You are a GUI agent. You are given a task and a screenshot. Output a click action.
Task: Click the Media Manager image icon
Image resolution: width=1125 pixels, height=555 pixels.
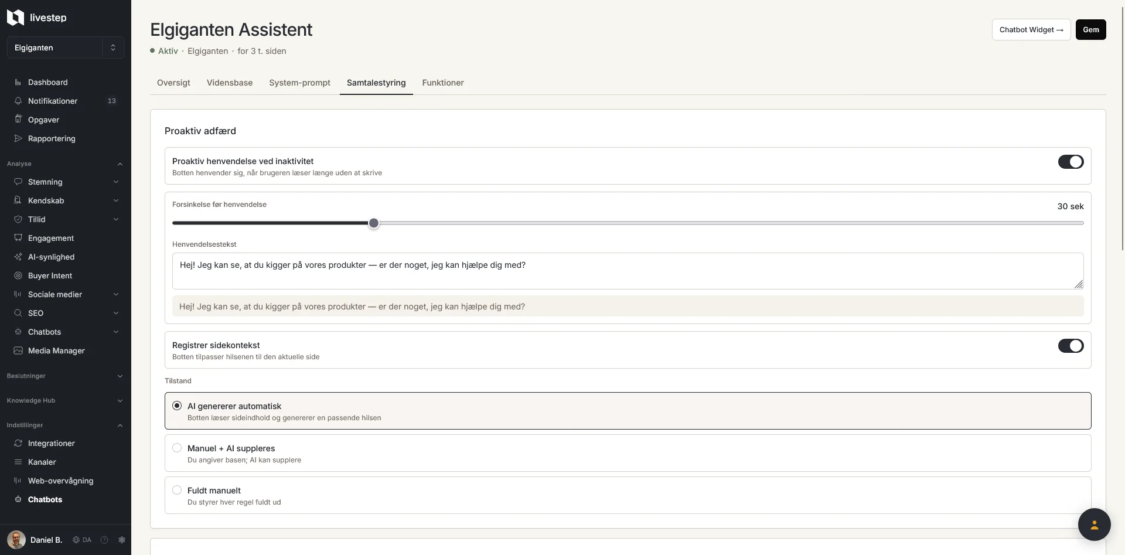pyautogui.click(x=18, y=350)
